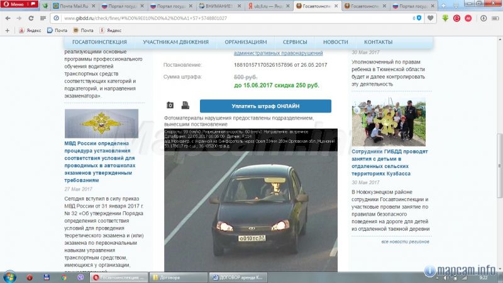Click the camera photo icon beside pay button
503x283 pixels.
coord(170,106)
